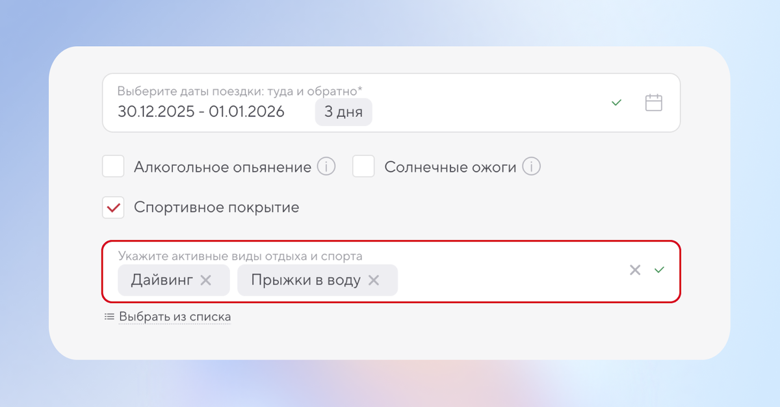Click the green checkmark in the sports field
Image resolution: width=780 pixels, height=407 pixels.
[659, 270]
